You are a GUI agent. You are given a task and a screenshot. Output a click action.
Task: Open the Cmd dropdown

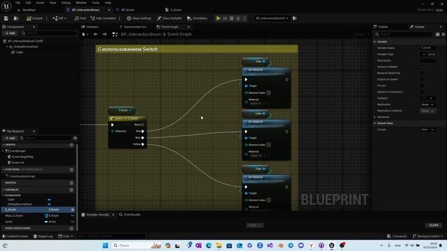[x=66, y=236]
